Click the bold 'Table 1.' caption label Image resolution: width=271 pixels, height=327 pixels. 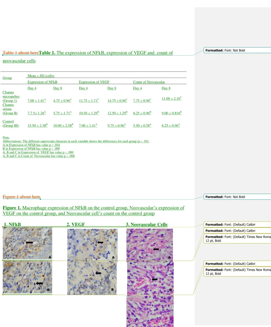47,53
